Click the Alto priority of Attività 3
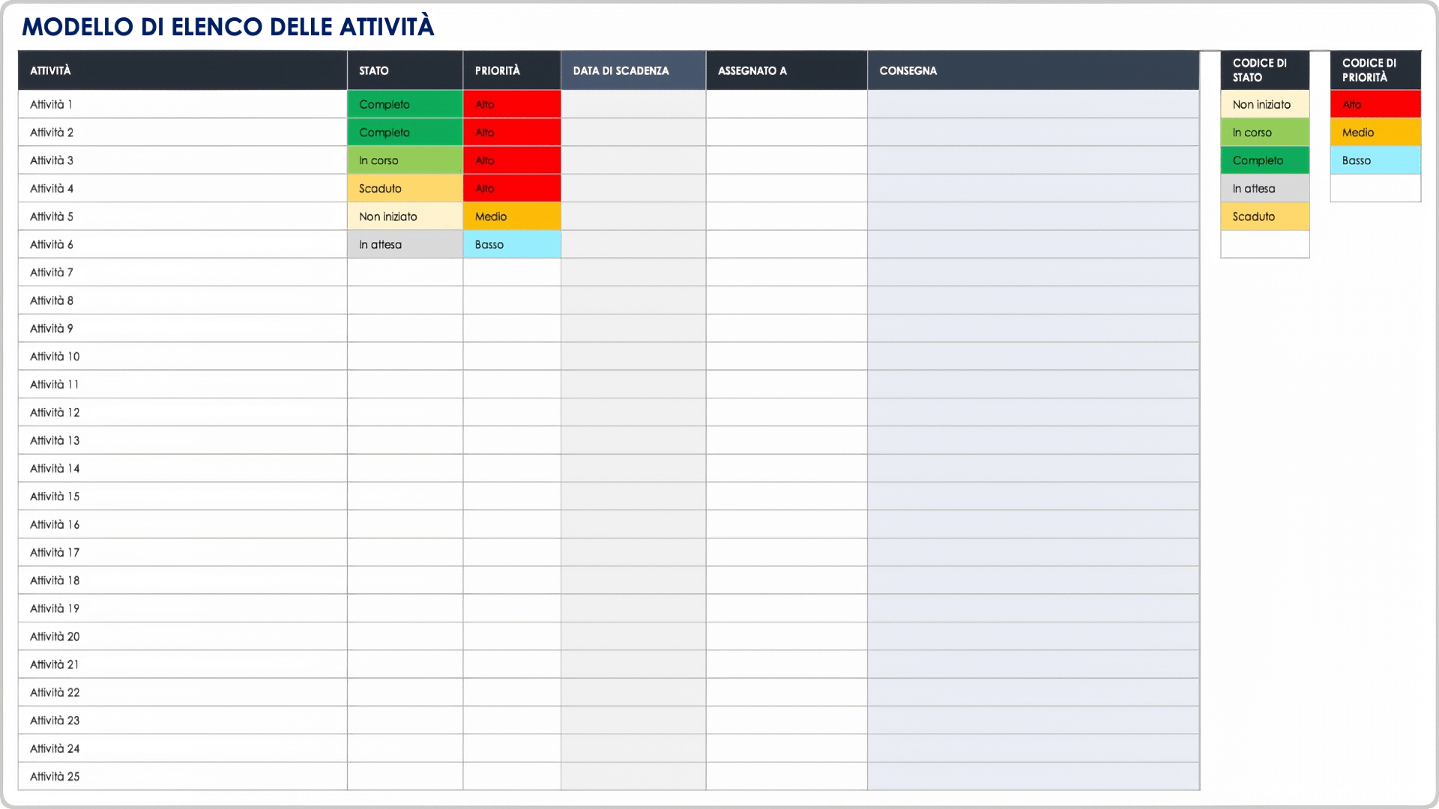The width and height of the screenshot is (1439, 809). (x=512, y=160)
